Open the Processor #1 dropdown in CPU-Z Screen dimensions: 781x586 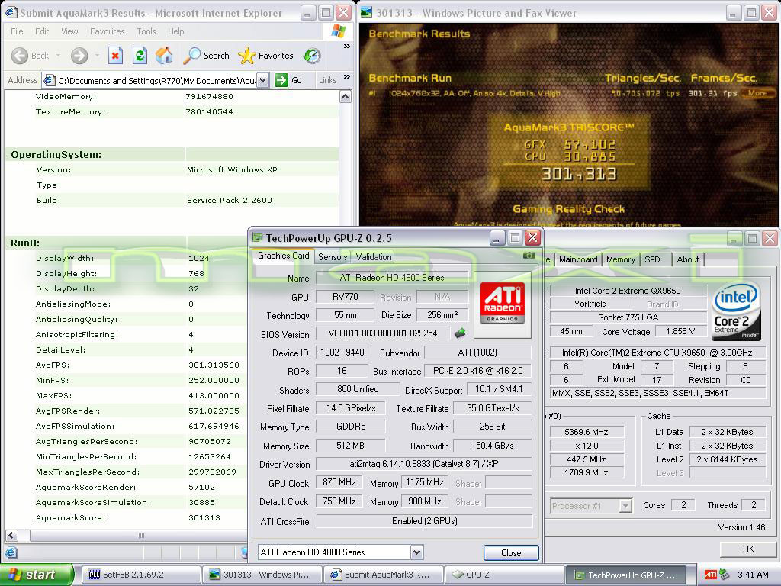[x=625, y=505]
